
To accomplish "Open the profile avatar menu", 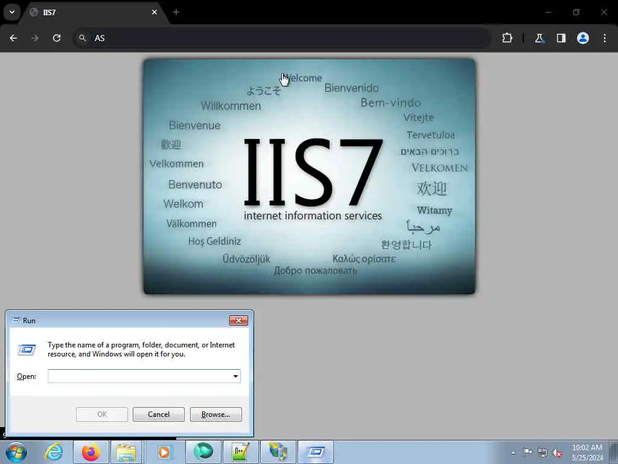I will click(x=583, y=38).
